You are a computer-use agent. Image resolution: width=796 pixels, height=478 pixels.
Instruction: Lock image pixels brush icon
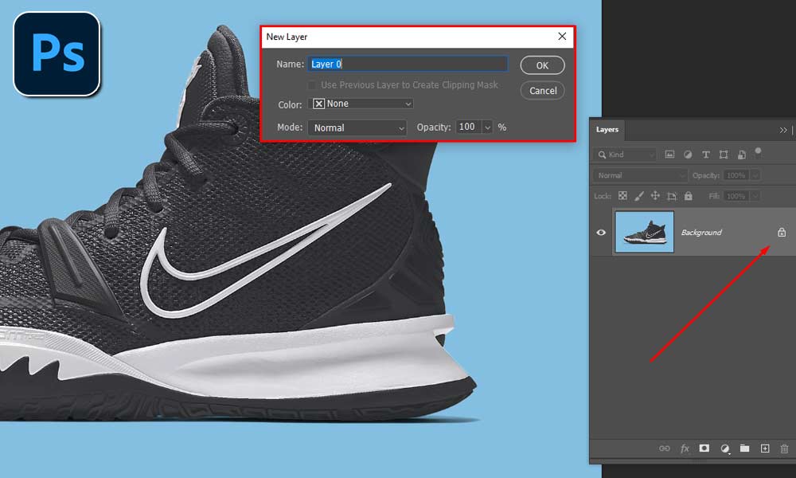(x=638, y=196)
